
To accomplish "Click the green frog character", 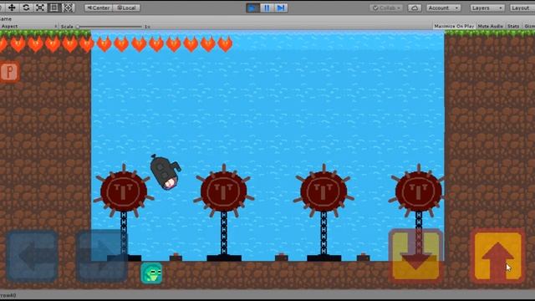I will coord(151,273).
